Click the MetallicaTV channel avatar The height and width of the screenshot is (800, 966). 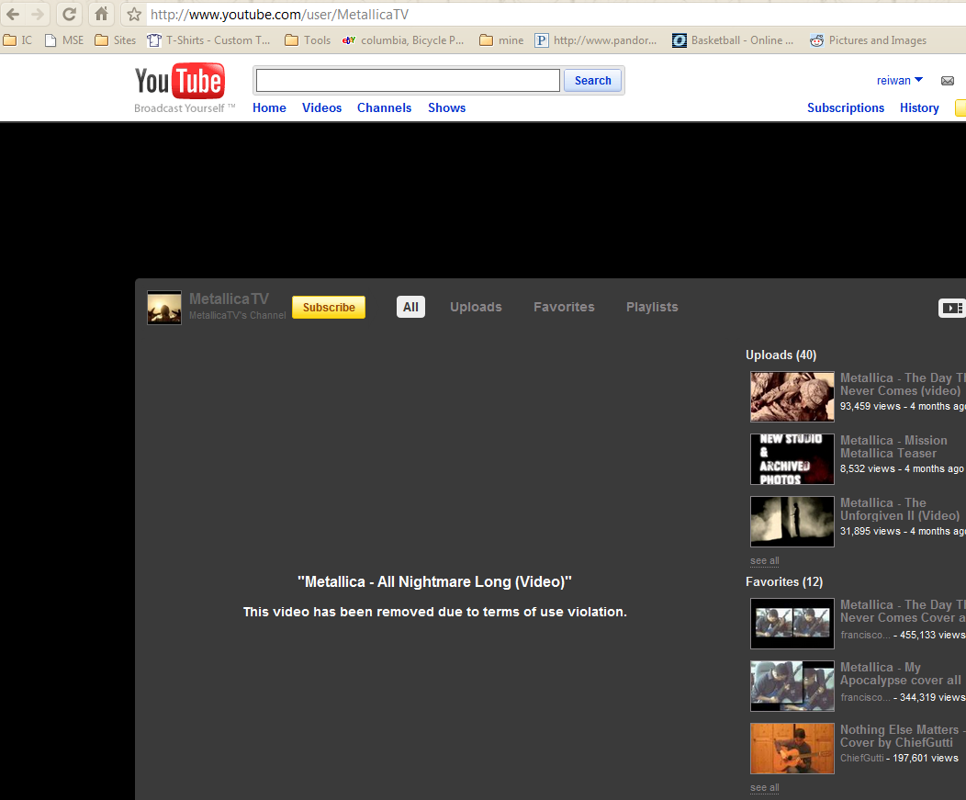(164, 308)
